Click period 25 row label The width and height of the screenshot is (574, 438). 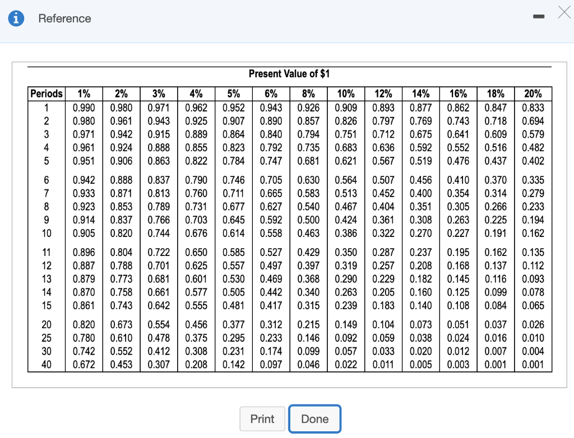point(46,338)
